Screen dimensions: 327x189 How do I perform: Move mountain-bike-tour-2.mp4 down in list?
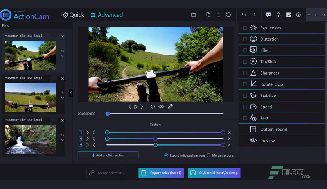click(62, 98)
